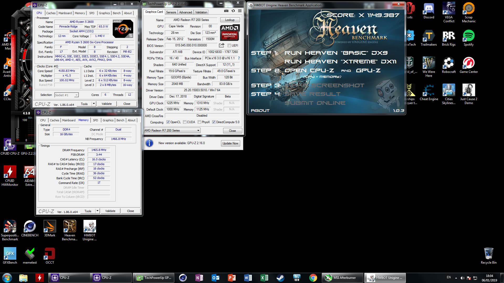504x283 pixels.
Task: Toggle the CUDA checkbox
Action: pyautogui.click(x=185, y=122)
